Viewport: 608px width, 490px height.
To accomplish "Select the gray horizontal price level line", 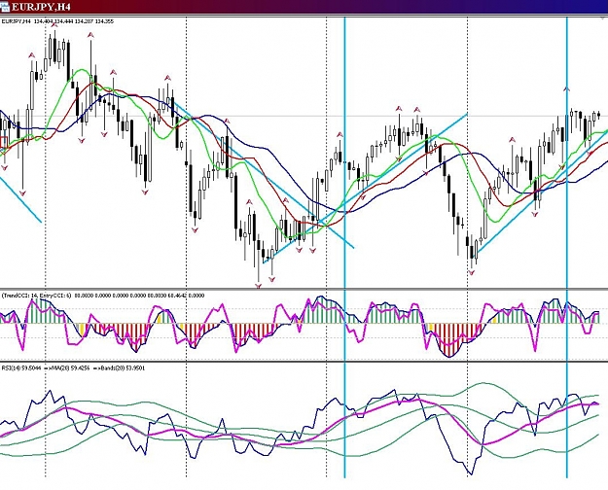I will click(304, 116).
